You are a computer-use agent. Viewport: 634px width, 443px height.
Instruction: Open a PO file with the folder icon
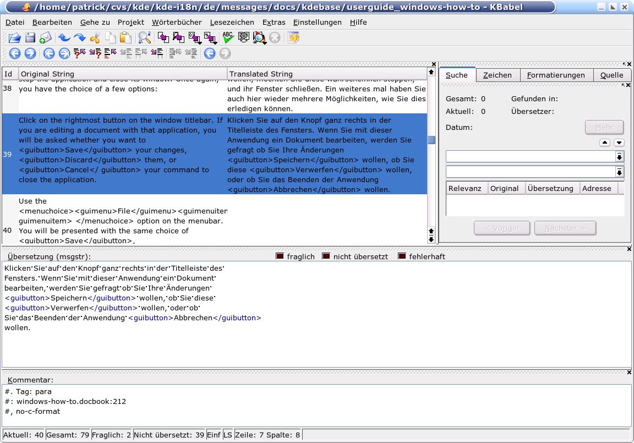pyautogui.click(x=14, y=38)
